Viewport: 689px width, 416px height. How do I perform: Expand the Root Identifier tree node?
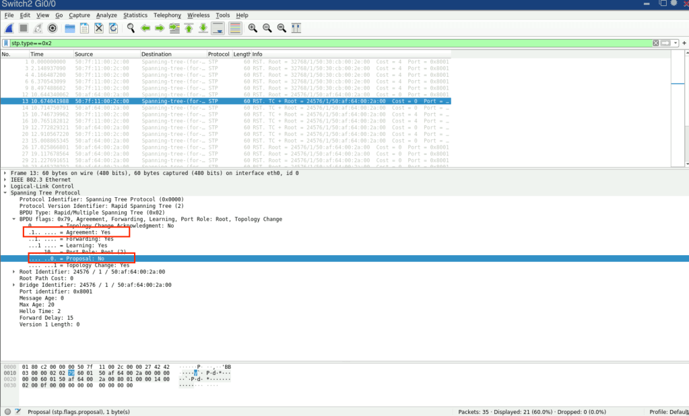click(x=14, y=272)
